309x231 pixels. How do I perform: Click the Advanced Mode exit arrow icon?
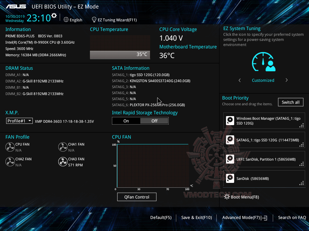[x=264, y=218]
